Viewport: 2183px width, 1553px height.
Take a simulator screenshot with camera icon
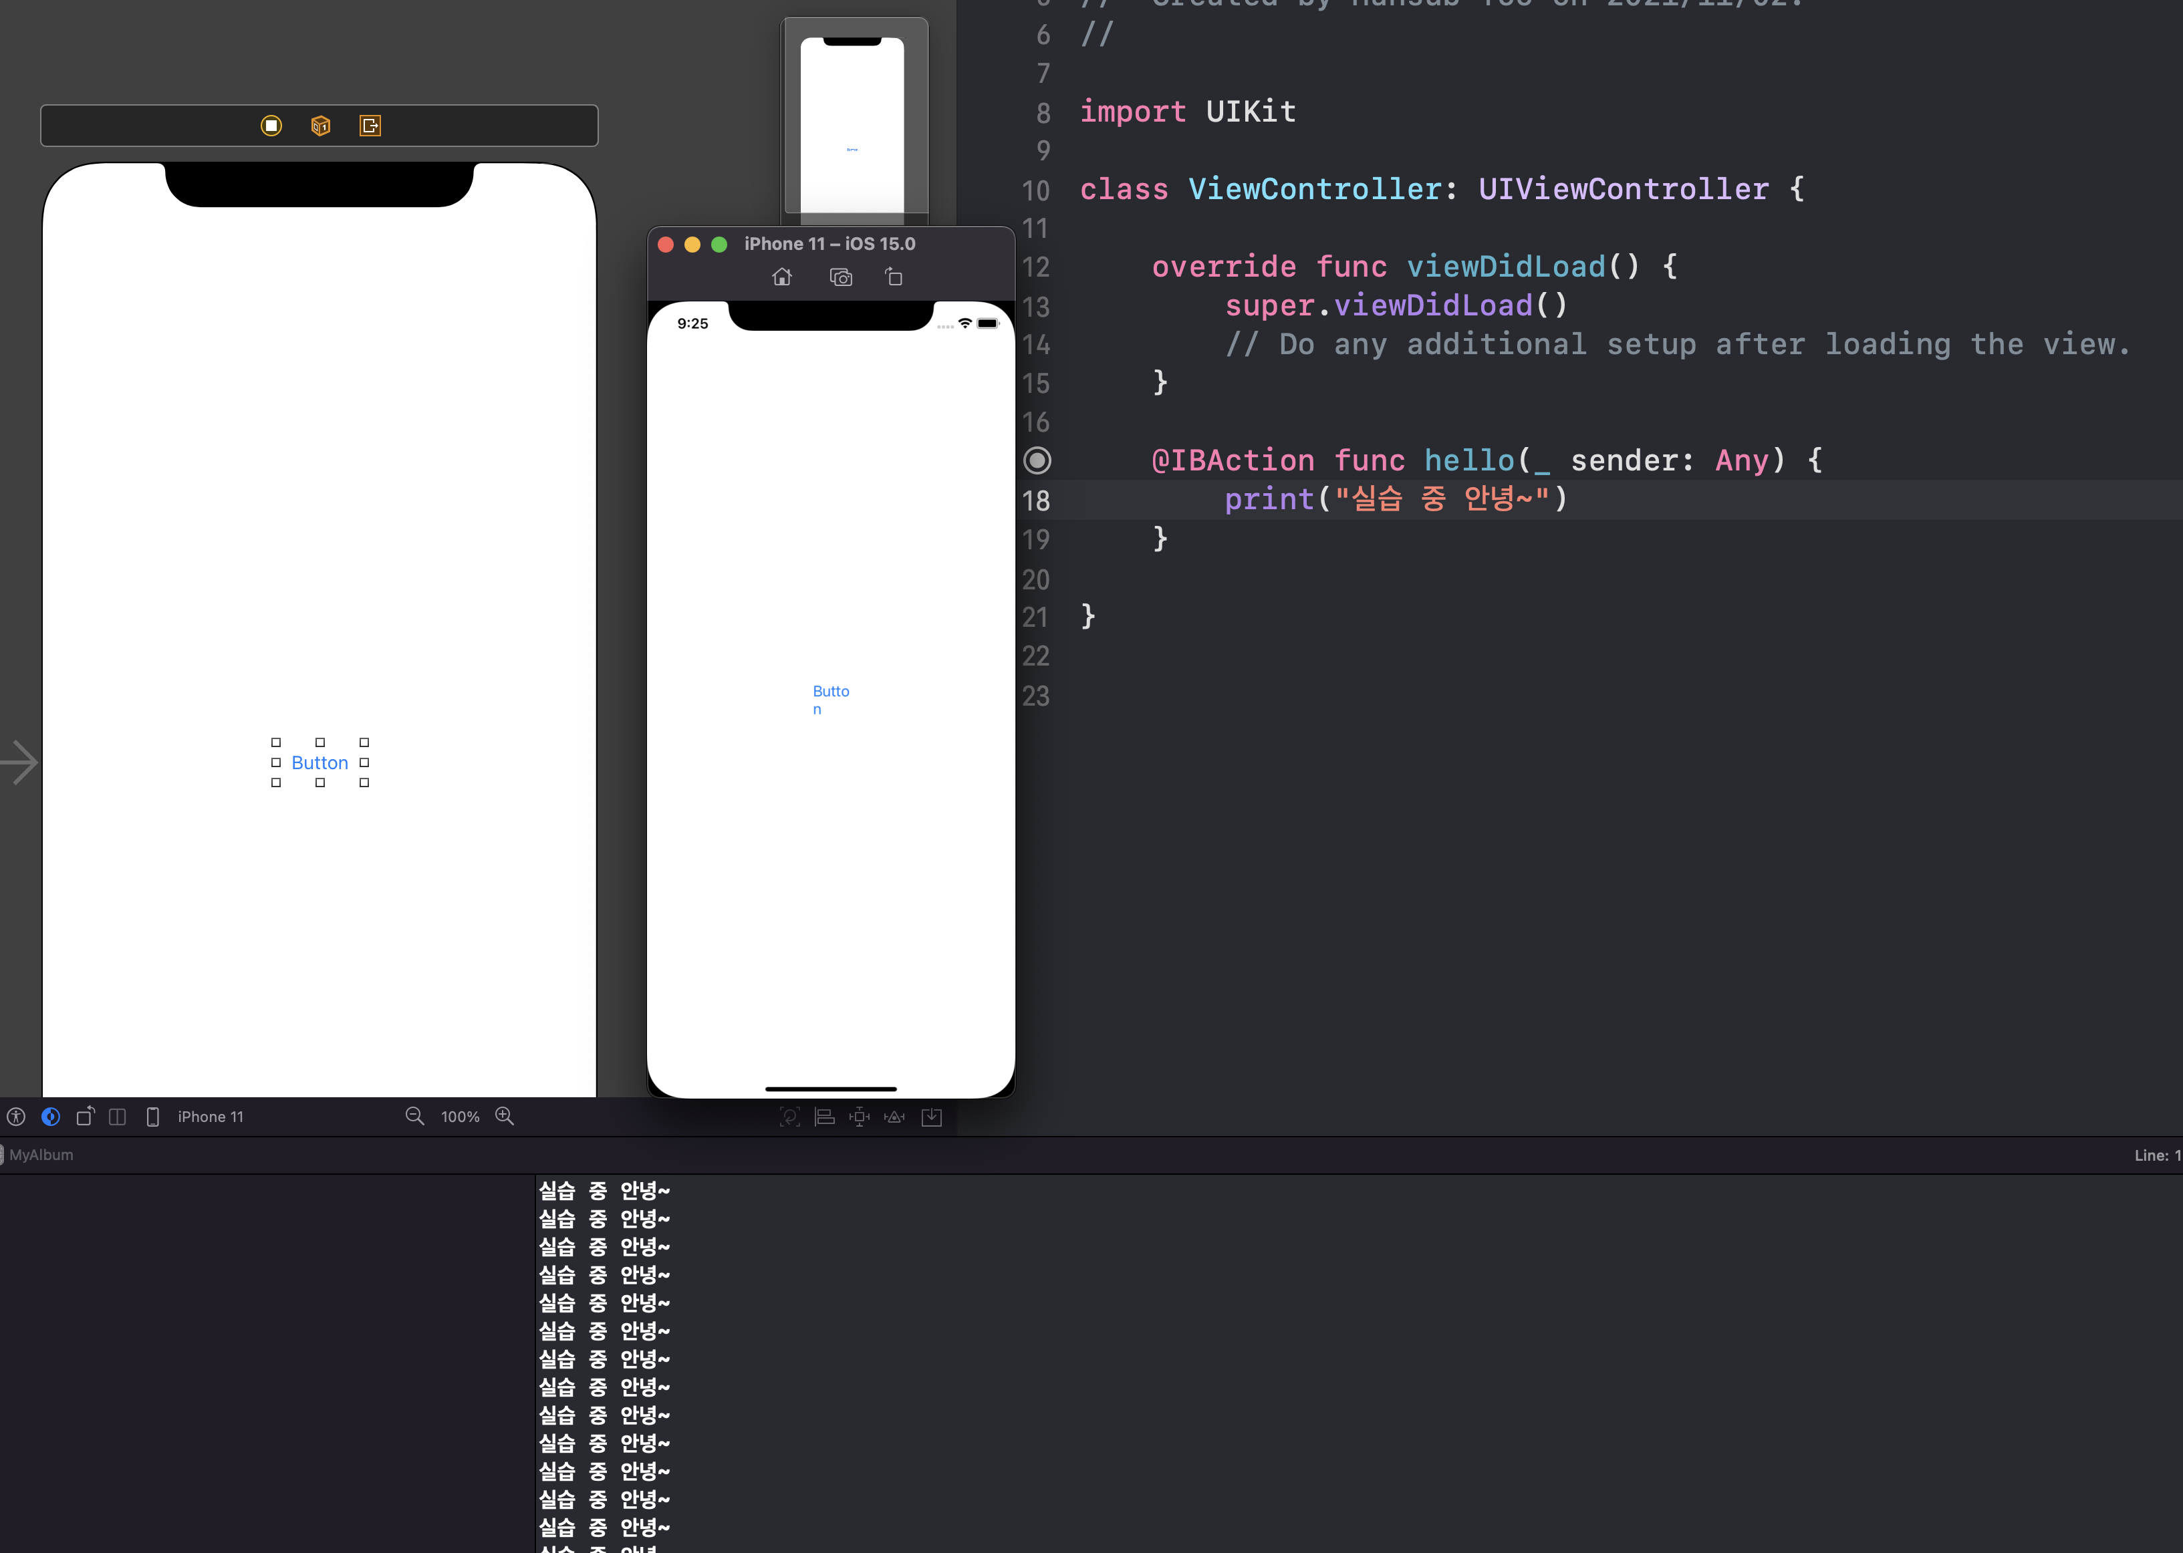(x=841, y=277)
